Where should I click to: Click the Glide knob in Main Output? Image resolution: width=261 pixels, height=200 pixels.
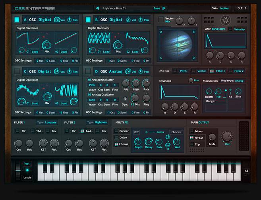pos(212,138)
